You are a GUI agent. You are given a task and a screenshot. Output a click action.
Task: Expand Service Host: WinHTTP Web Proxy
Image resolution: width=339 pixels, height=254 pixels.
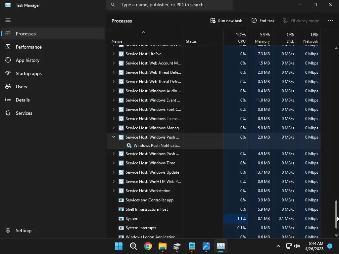(114, 182)
